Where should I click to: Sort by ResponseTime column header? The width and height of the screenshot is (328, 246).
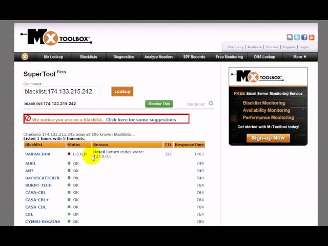189,145
